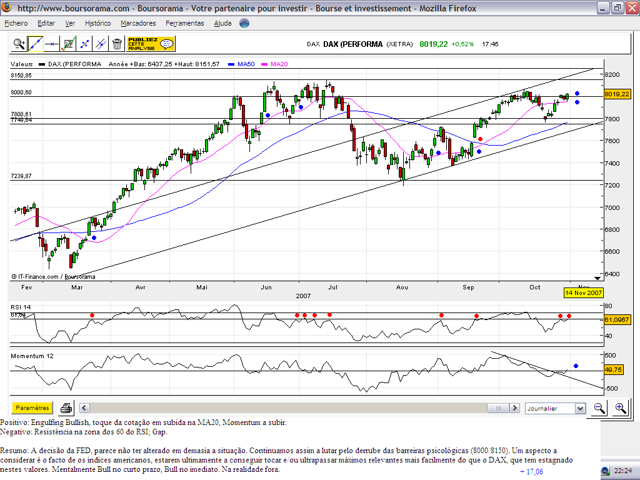Image resolution: width=640 pixels, height=480 pixels.
Task: Open the Marcadores menu
Action: (138, 23)
